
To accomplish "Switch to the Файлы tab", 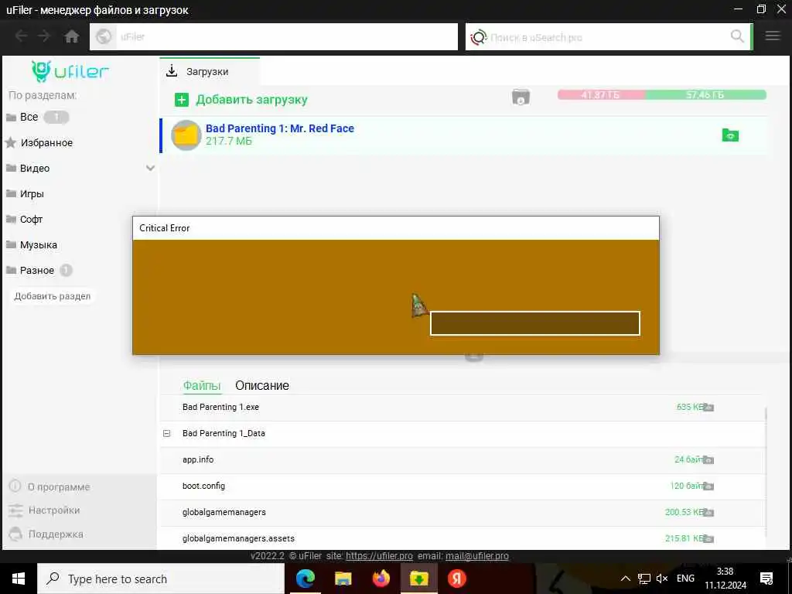I will (x=202, y=385).
